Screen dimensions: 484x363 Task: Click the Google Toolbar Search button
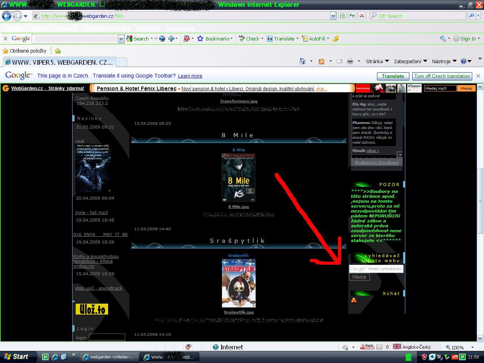tap(138, 39)
